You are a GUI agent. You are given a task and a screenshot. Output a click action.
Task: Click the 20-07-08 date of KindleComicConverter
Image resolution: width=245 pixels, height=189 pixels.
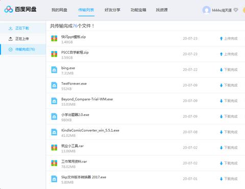tap(190, 132)
